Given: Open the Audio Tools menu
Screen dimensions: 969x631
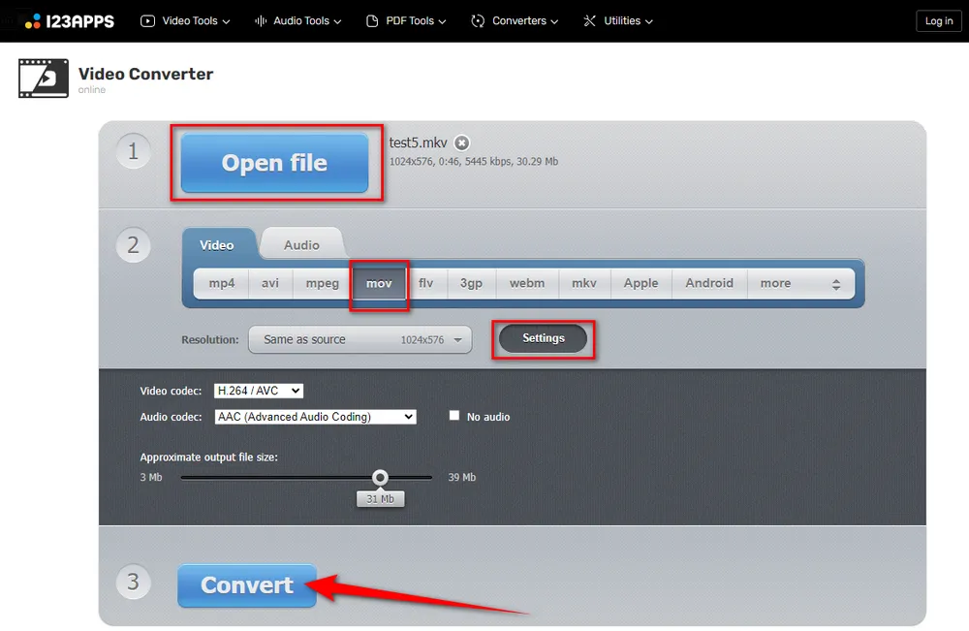Looking at the screenshot, I should 298,21.
